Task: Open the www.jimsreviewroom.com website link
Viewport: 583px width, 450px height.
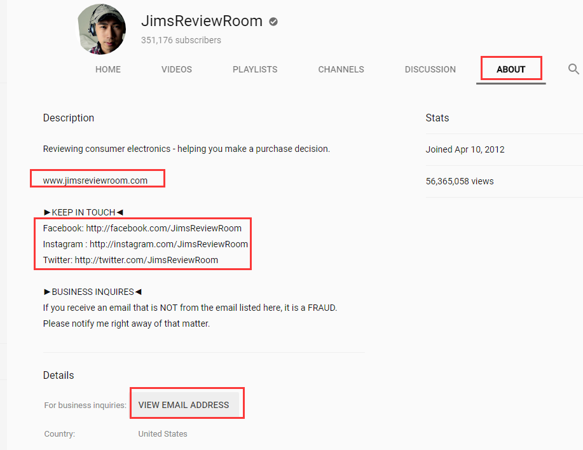Action: 95,181
